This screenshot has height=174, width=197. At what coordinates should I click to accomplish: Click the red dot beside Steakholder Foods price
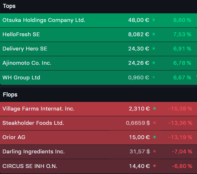[x=155, y=123]
